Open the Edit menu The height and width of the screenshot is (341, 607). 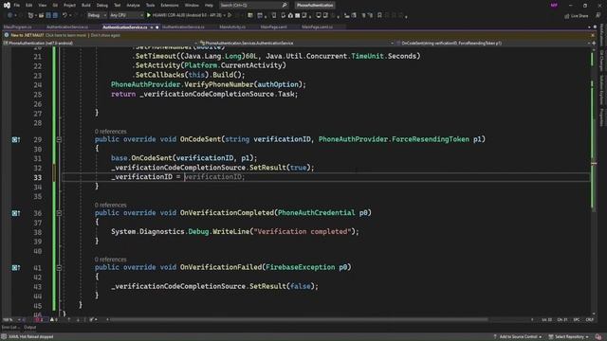29,6
